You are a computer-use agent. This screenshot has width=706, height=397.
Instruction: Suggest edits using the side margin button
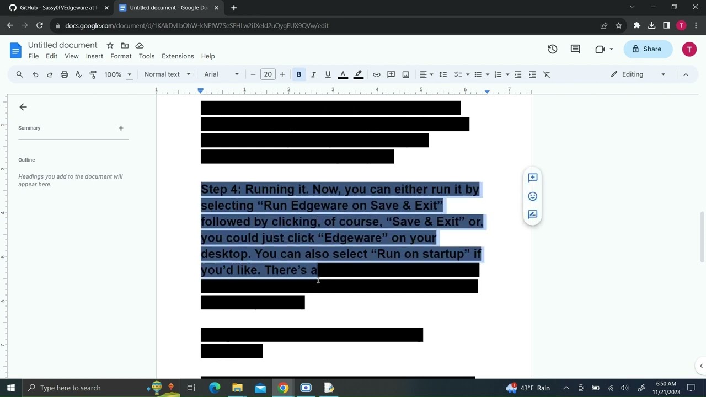532,214
